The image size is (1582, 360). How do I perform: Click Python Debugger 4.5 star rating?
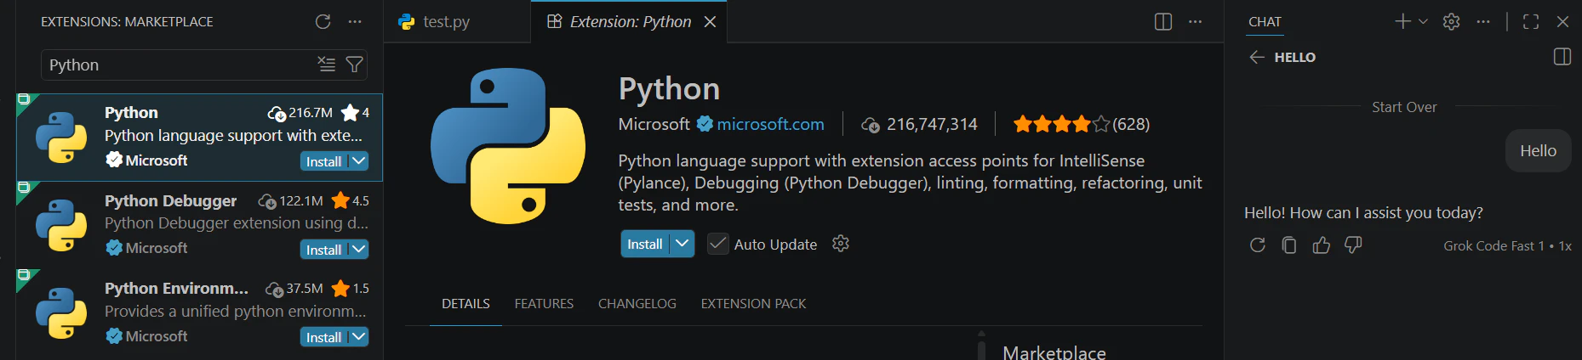click(x=351, y=200)
